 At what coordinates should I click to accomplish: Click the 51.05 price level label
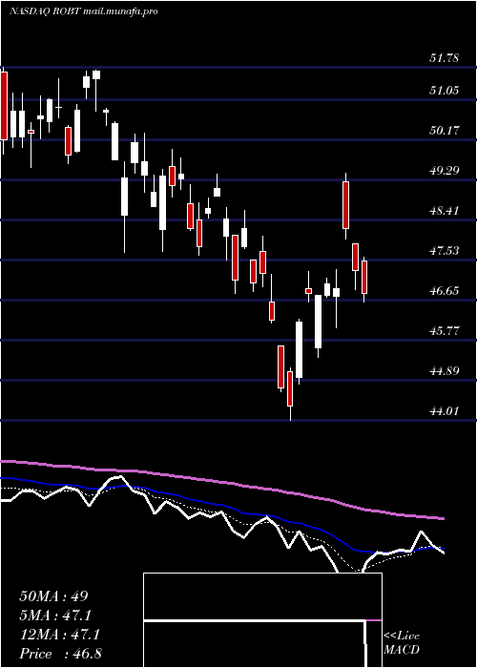[x=444, y=90]
